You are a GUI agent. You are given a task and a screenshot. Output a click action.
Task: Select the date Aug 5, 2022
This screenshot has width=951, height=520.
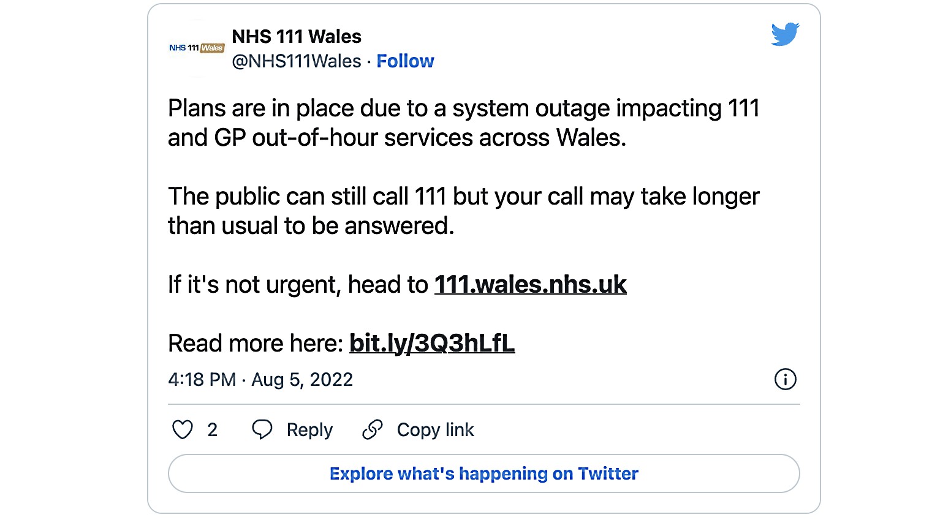301,380
